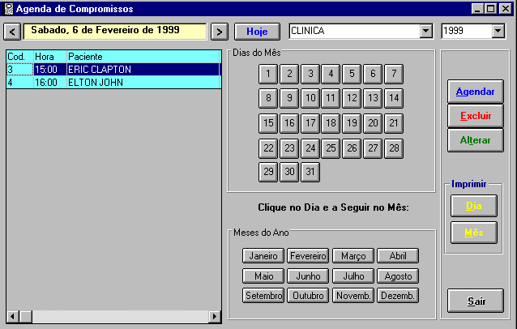517x329 pixels.
Task: Select day 4 button
Action: click(x=331, y=74)
